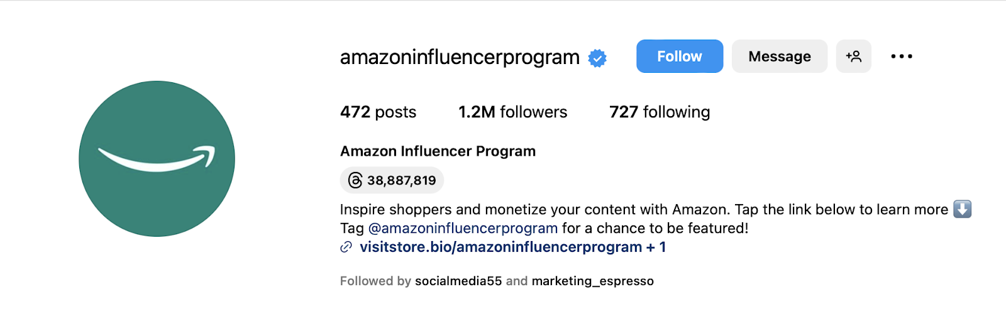Image resolution: width=1006 pixels, height=329 pixels.
Task: Click the blue verified badge
Action: click(597, 58)
